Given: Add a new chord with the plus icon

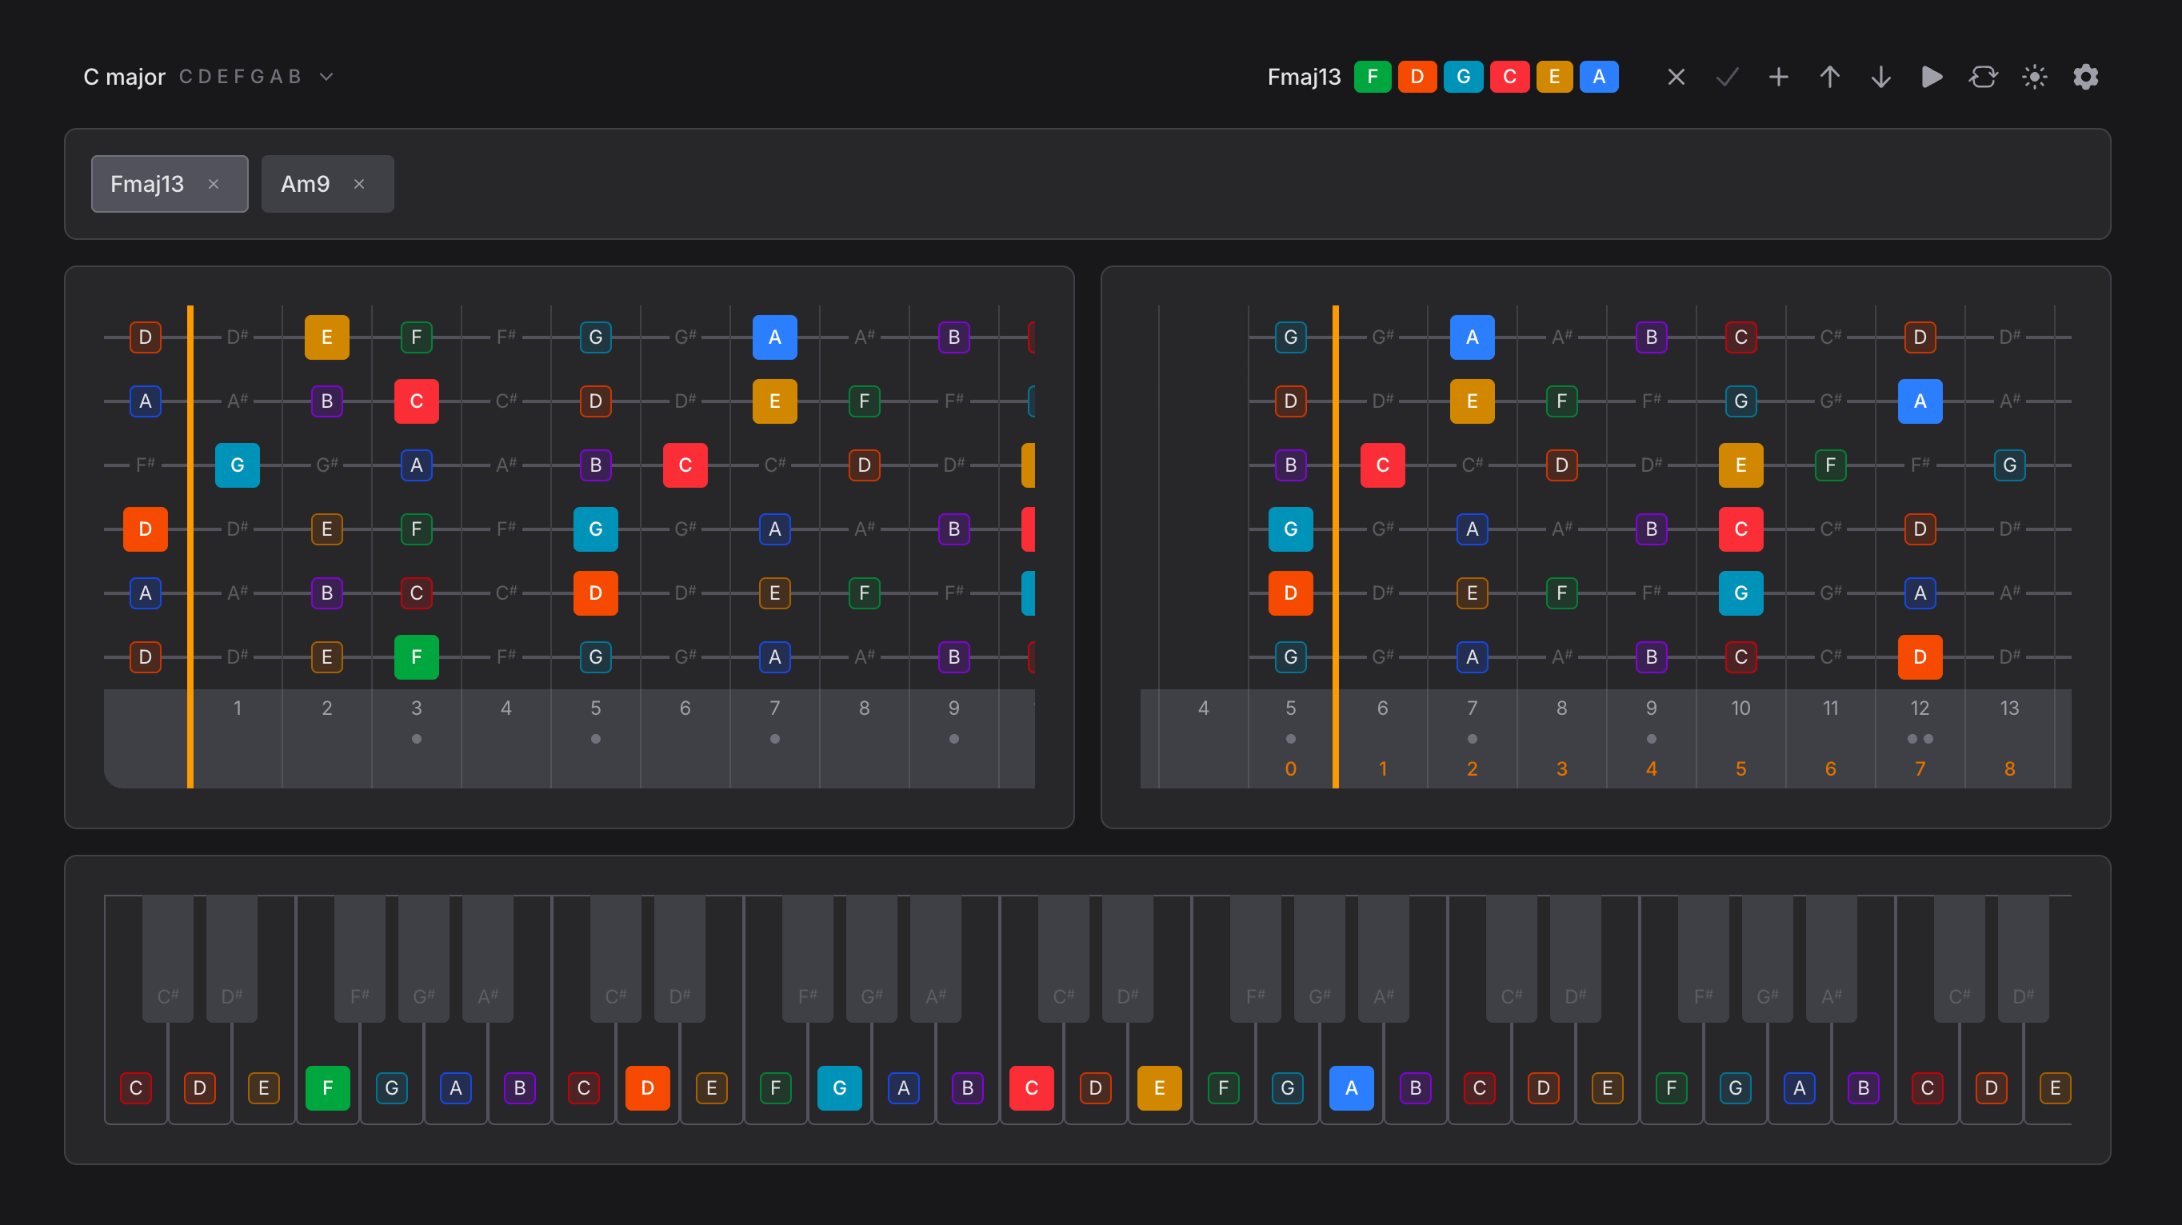Looking at the screenshot, I should point(1778,76).
